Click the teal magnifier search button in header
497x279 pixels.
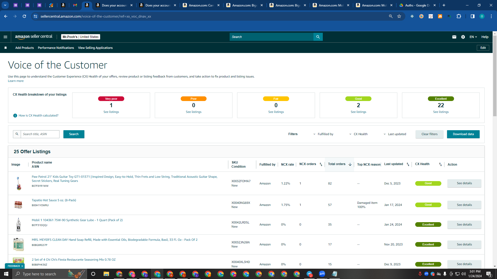(x=318, y=37)
